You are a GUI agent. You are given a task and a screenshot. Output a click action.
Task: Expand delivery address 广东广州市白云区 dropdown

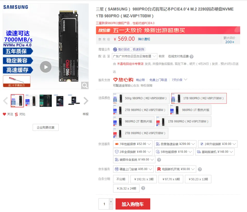click(x=134, y=56)
